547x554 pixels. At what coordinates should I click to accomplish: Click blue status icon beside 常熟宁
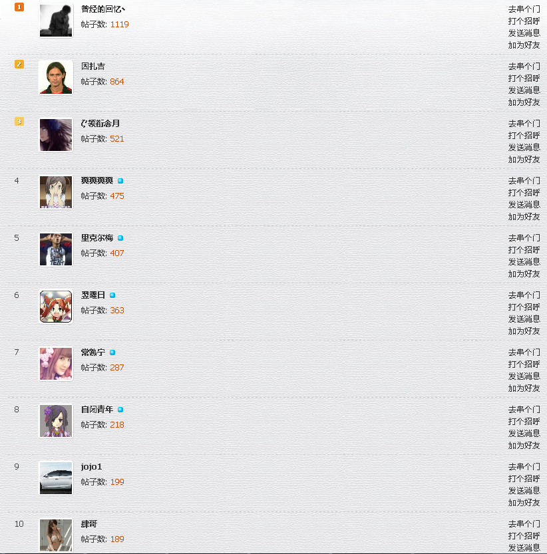pyautogui.click(x=112, y=352)
